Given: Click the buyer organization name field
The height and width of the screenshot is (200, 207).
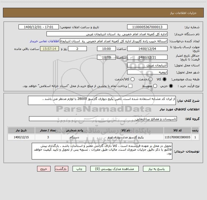Looking at the screenshot, I should pyautogui.click(x=107, y=34).
